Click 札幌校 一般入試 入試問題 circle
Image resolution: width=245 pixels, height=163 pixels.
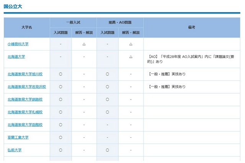tap(60, 112)
